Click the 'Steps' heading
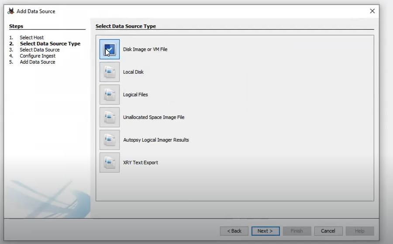 tap(16, 26)
